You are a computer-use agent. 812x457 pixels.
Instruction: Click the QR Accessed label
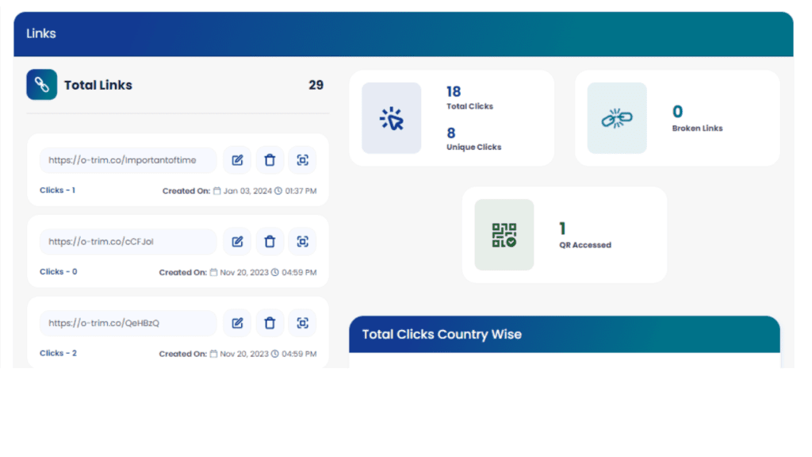pos(585,245)
